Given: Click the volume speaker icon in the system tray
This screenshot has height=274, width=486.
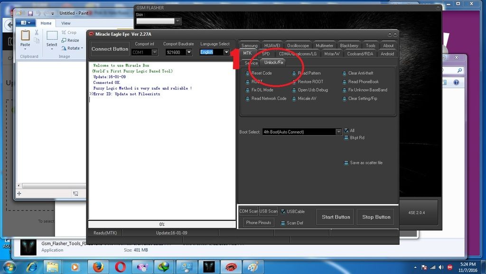Looking at the screenshot, I should [x=441, y=267].
